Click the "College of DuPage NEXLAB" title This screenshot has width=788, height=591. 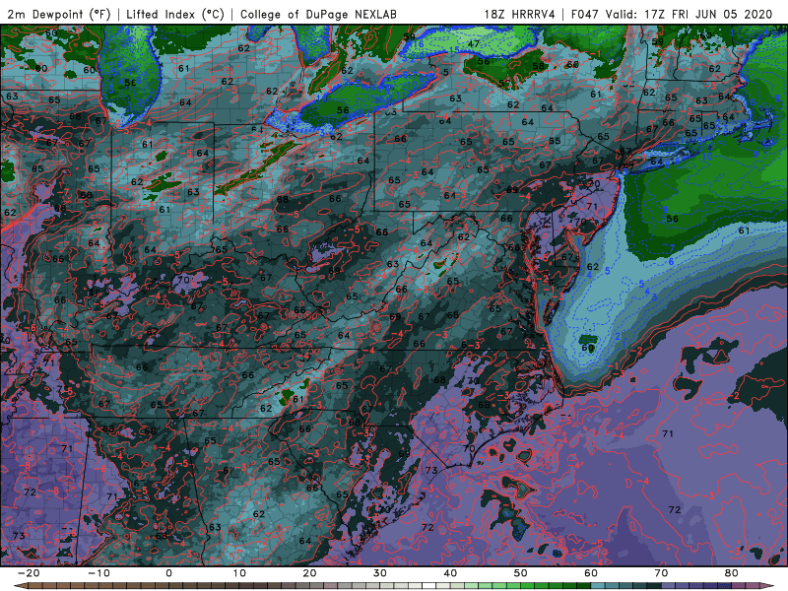click(x=318, y=14)
